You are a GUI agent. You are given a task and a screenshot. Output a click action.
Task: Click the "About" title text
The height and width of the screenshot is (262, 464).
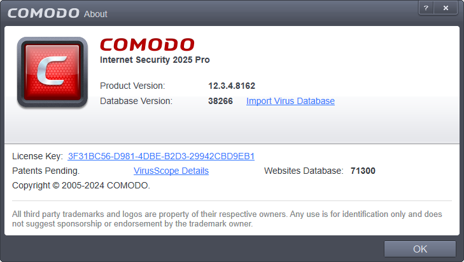point(95,14)
